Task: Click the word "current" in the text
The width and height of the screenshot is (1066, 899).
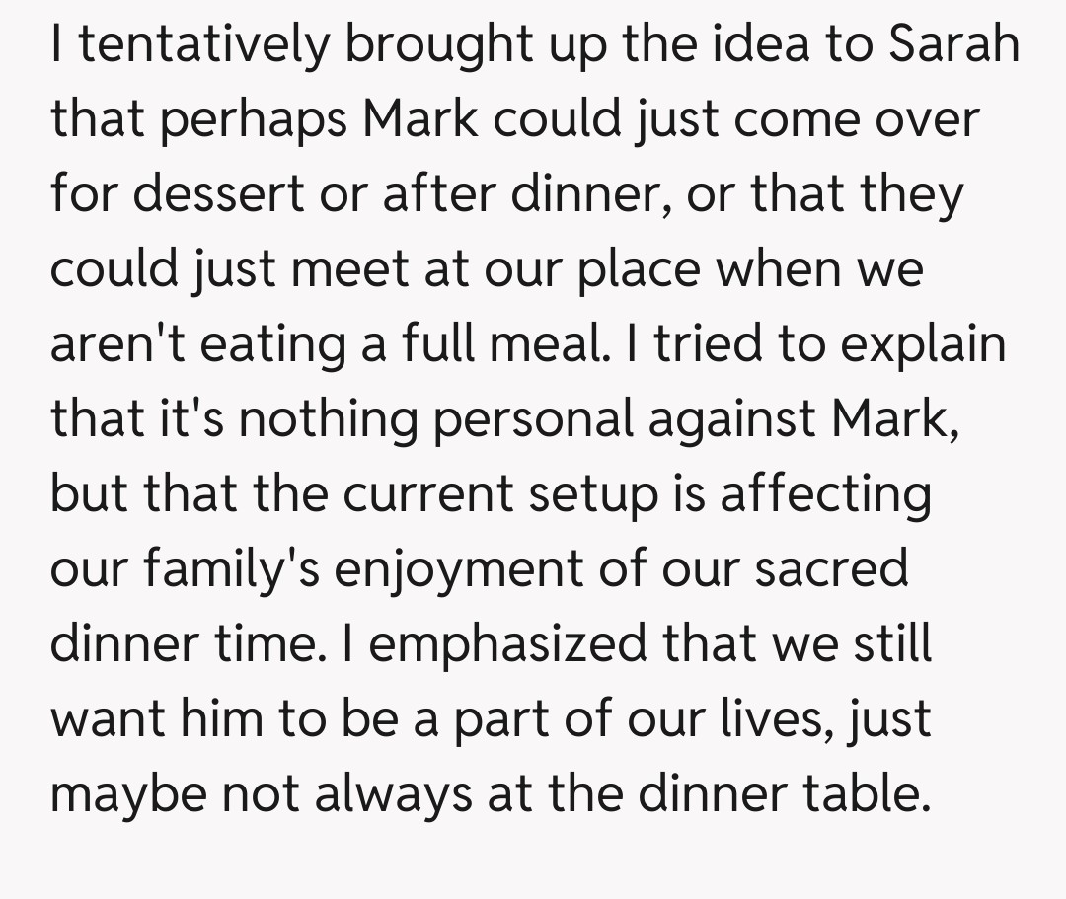Action: pyautogui.click(x=429, y=495)
